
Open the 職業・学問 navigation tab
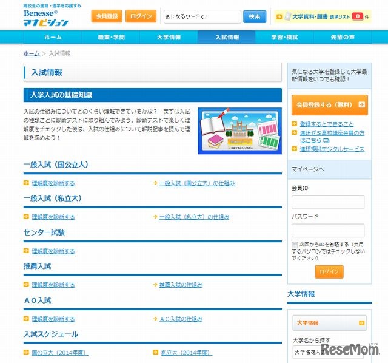pos(111,37)
